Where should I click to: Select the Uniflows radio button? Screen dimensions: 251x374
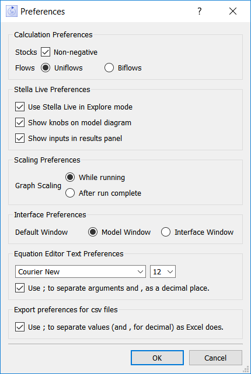pos(46,68)
